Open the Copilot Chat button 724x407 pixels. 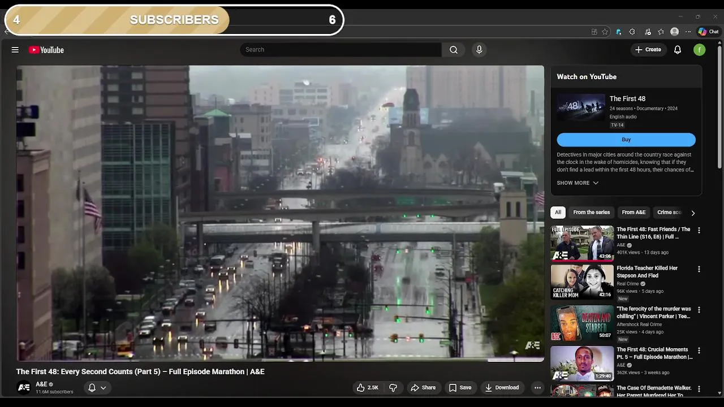coord(708,32)
